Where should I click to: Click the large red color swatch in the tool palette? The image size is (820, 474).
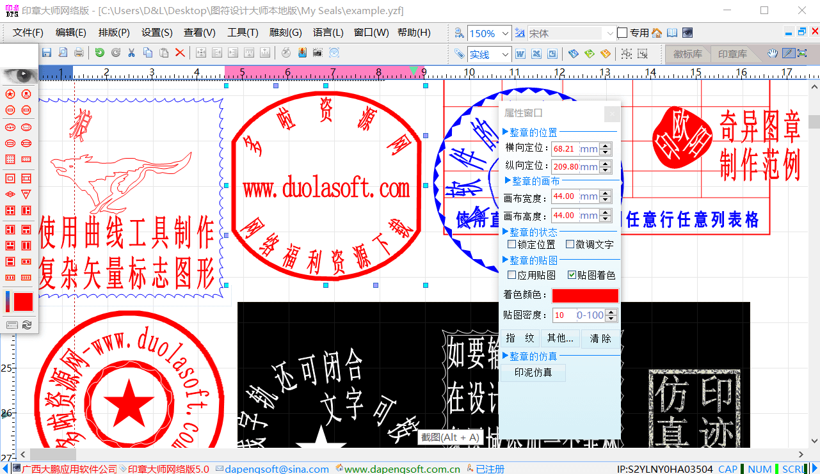tap(23, 301)
